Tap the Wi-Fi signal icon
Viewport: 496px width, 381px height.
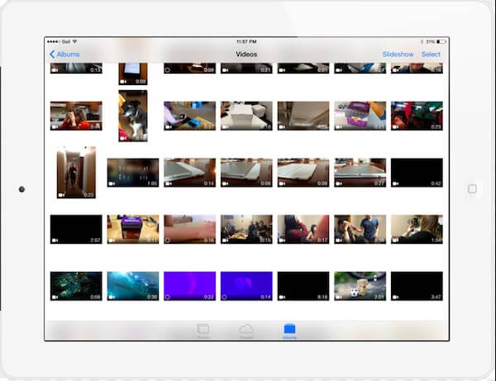[x=74, y=41]
